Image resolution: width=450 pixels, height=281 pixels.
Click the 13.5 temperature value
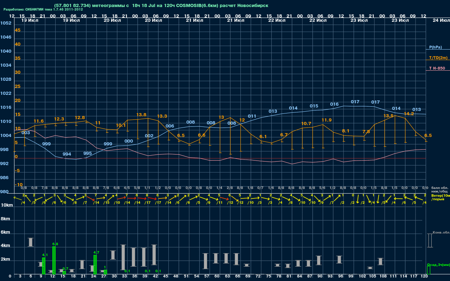tap(388, 116)
